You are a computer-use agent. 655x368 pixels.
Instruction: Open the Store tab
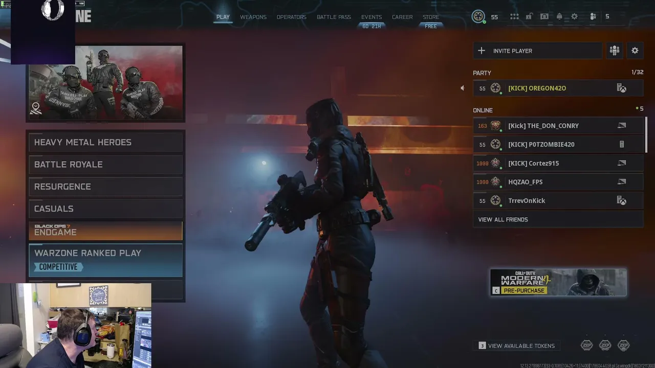pyautogui.click(x=431, y=17)
